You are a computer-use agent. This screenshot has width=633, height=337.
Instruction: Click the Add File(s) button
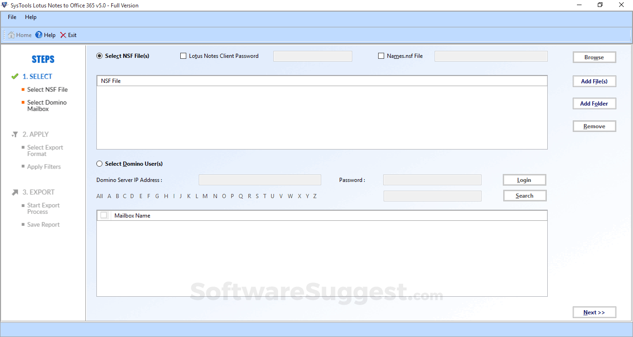(594, 81)
